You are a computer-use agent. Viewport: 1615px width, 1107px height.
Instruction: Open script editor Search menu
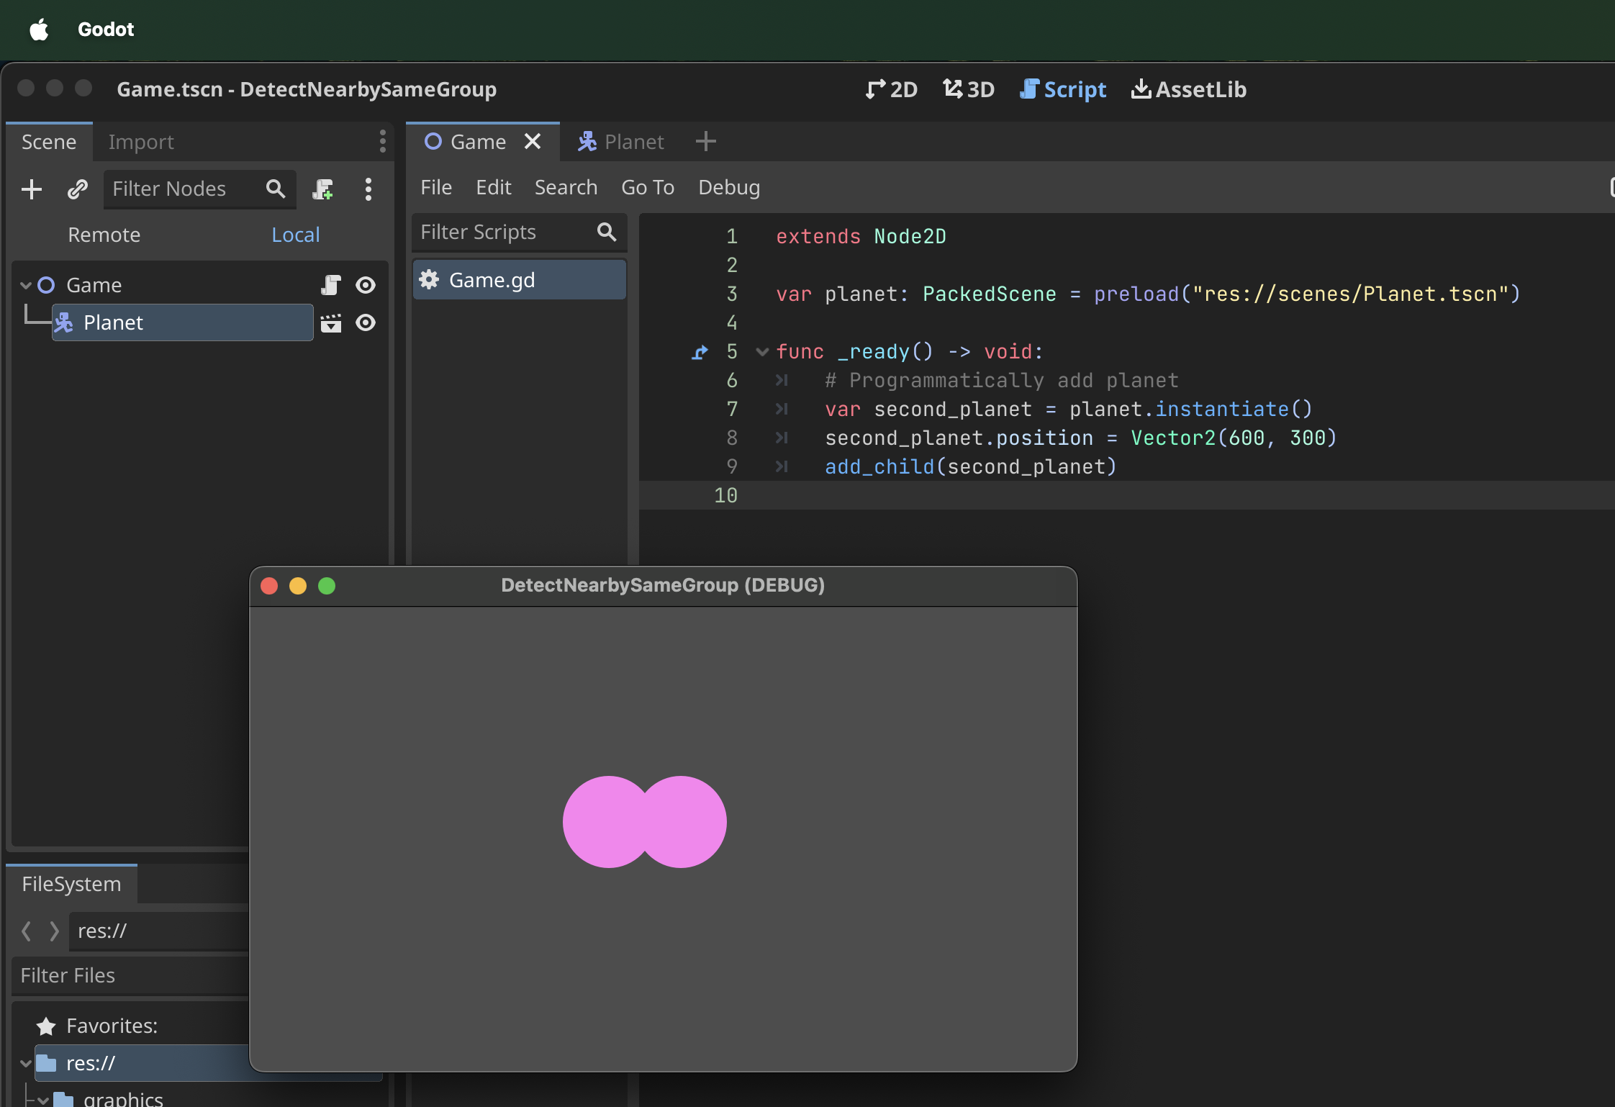566,187
